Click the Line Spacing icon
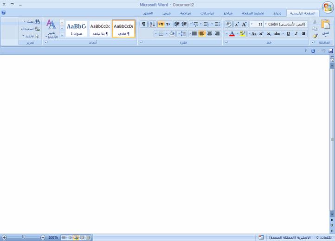Viewport: 335px width, 241px height. (x=182, y=33)
